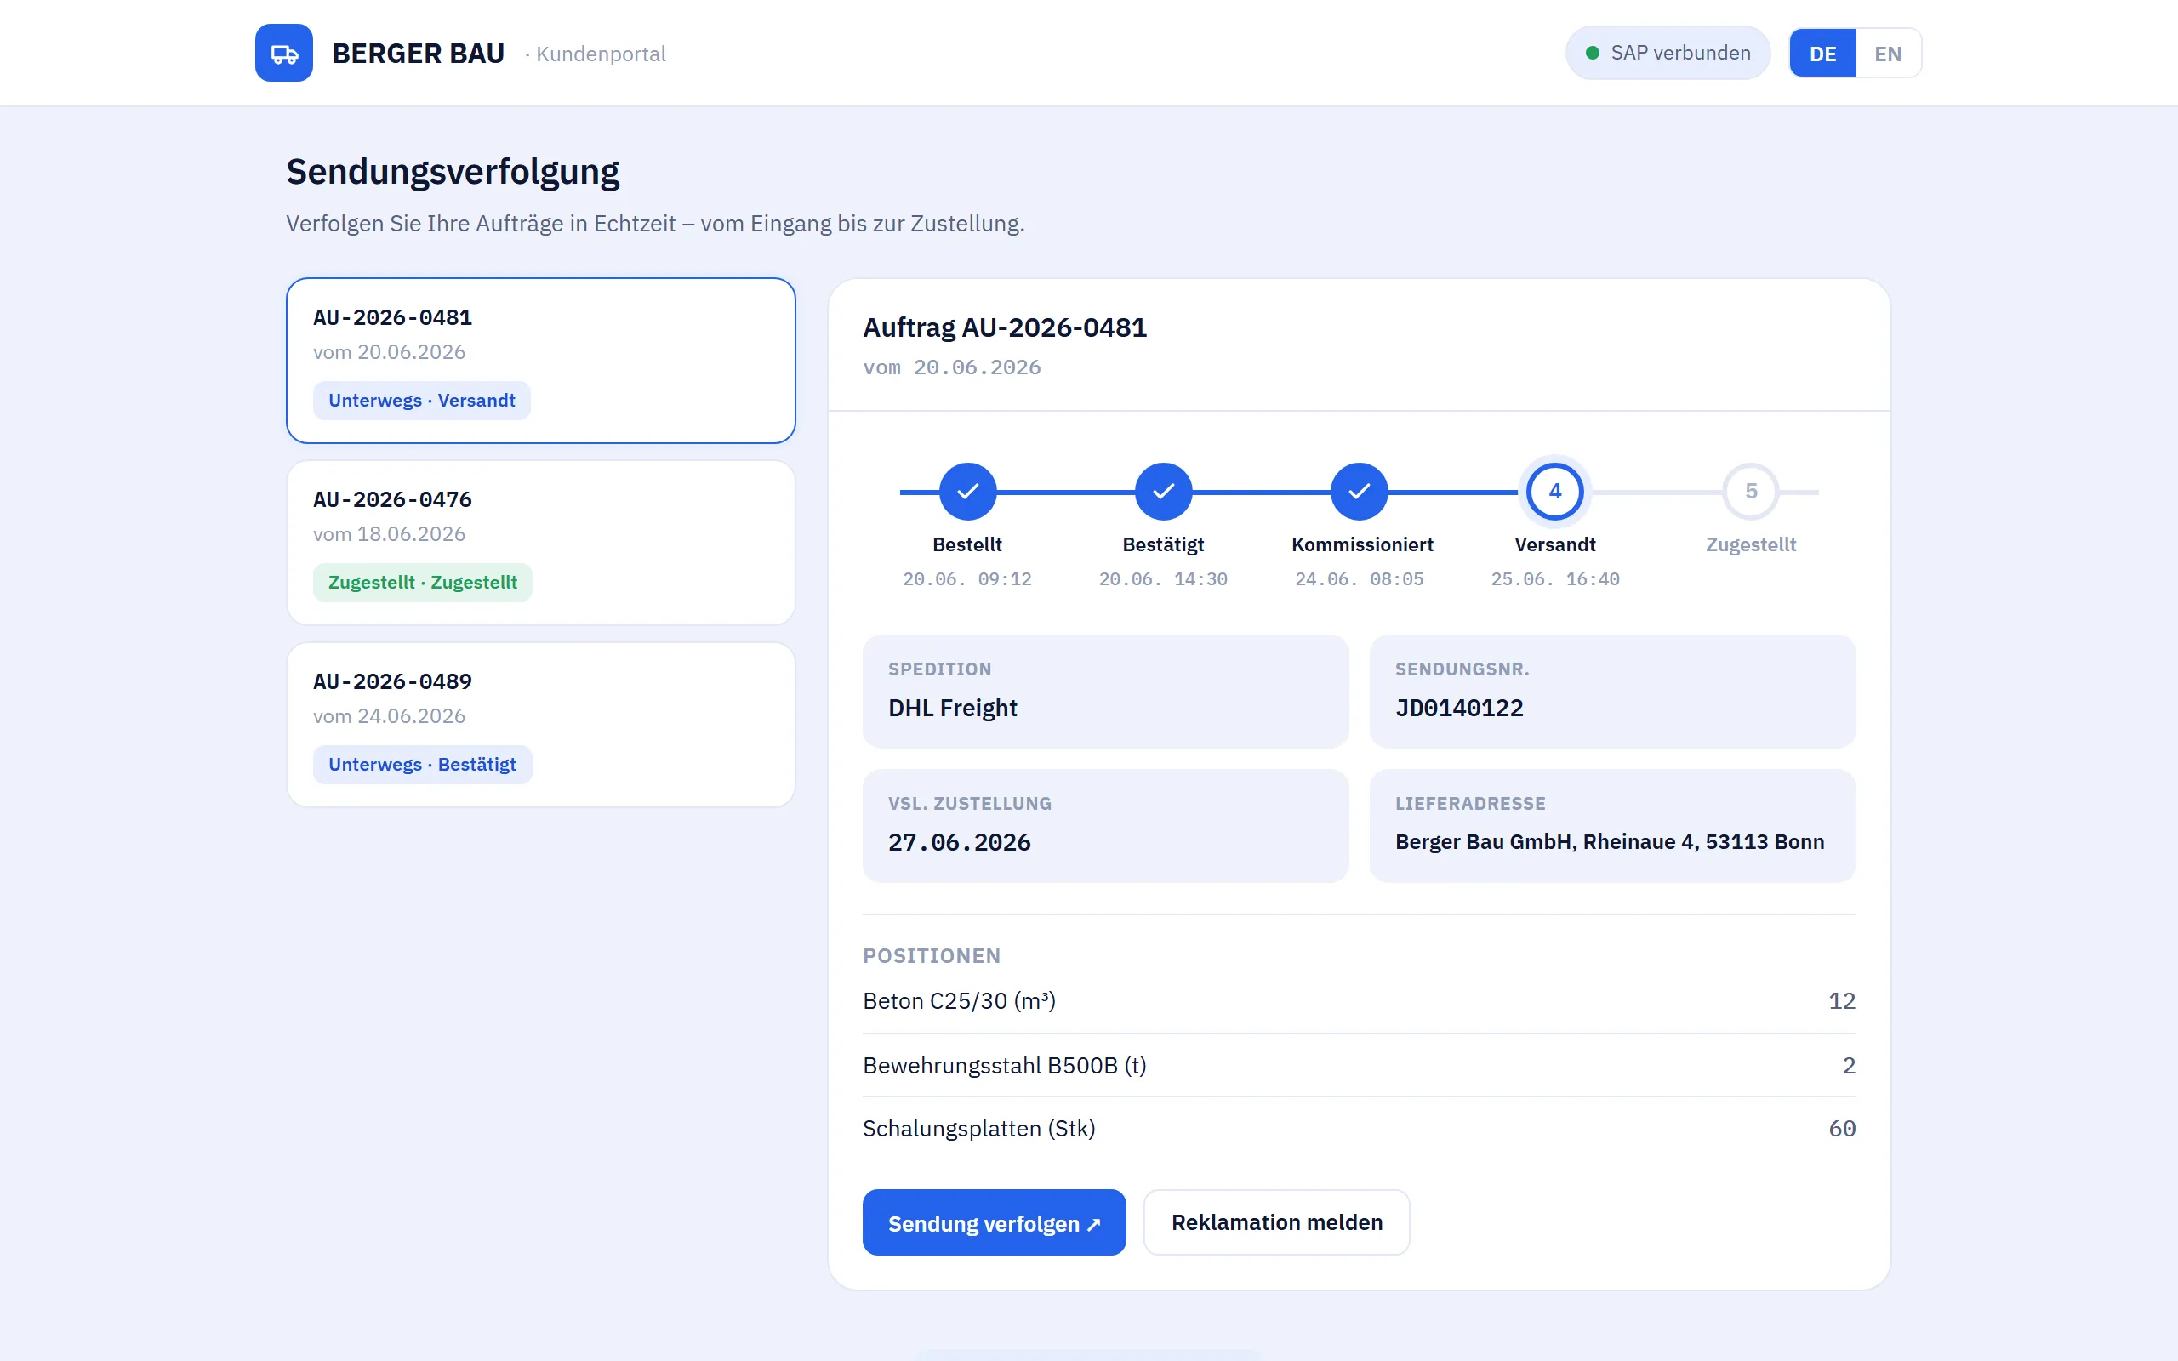Click the Bestätigt checkmark step
Screen dimensions: 2178x1361
[x=1163, y=492]
